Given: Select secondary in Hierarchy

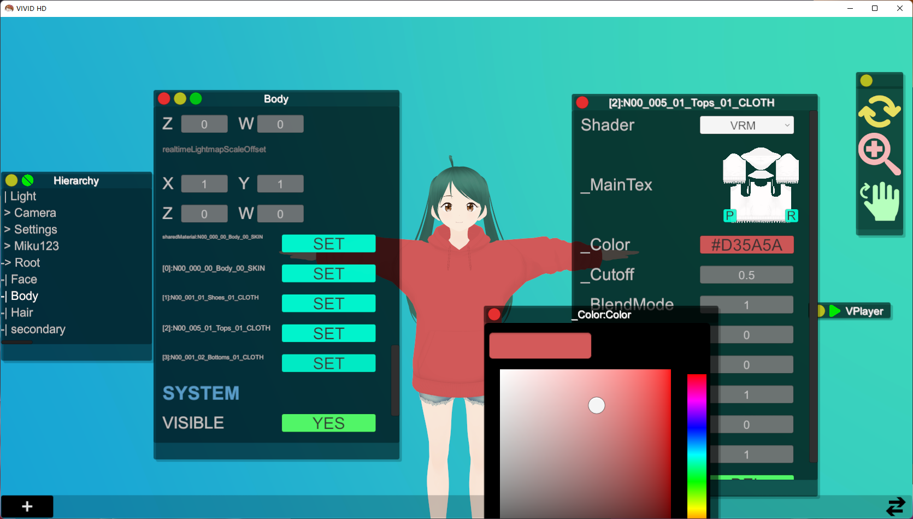Looking at the screenshot, I should (38, 329).
